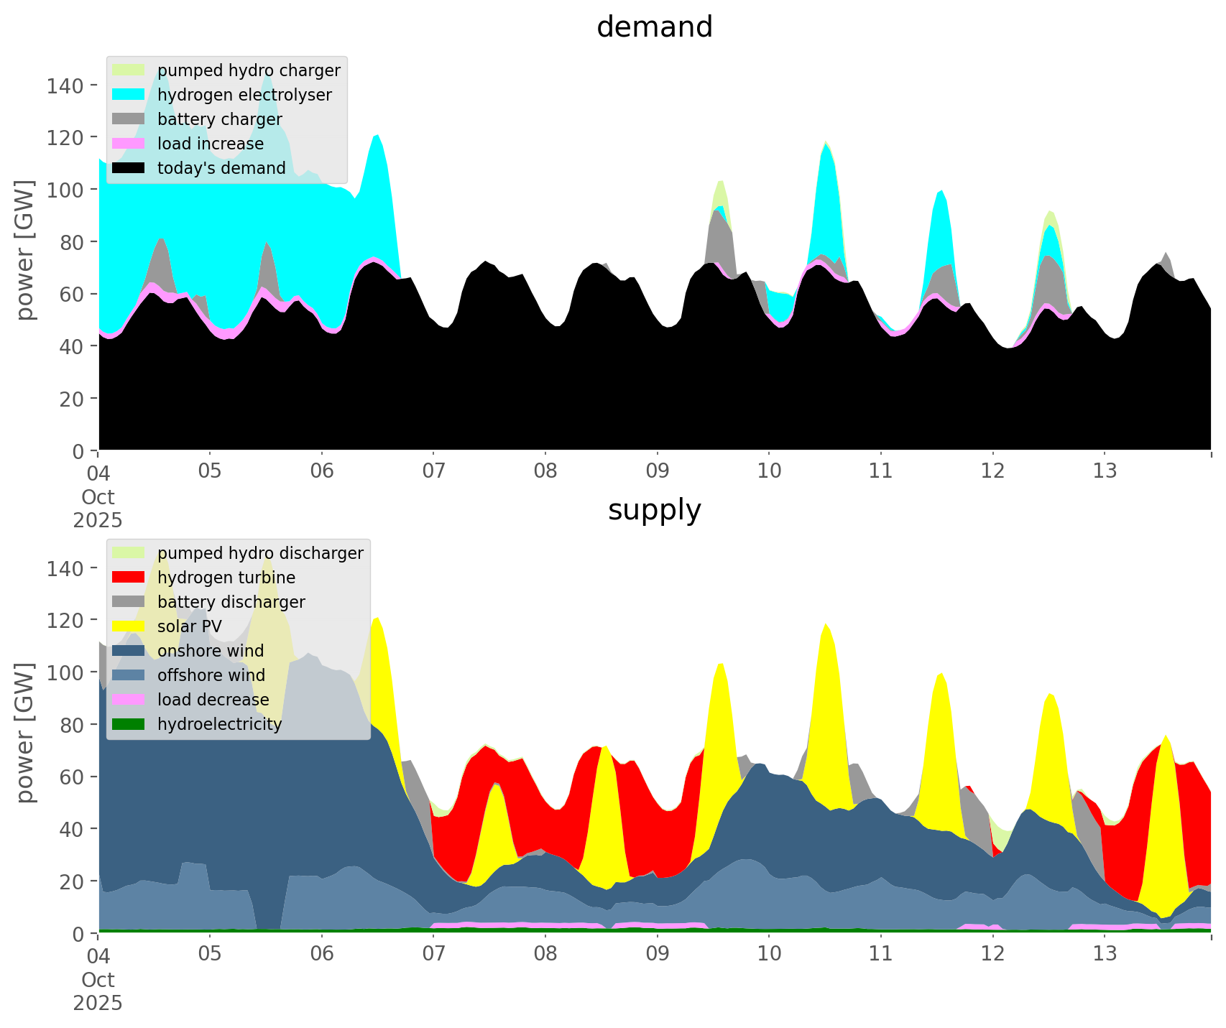
Task: Click the 12 date tick on supply chart
Action: click(x=992, y=954)
